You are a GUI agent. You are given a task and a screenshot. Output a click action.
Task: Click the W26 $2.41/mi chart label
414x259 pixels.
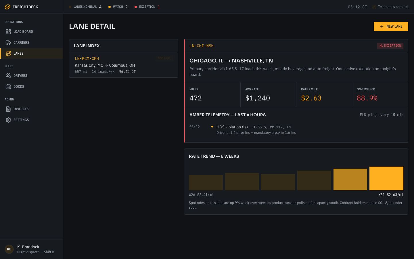coord(201,195)
